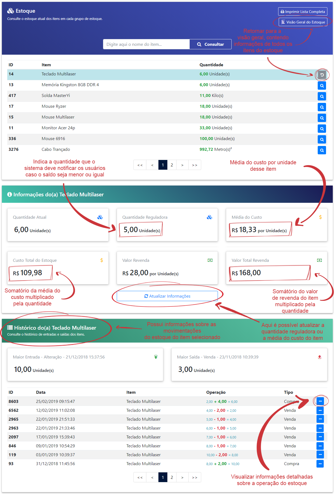Viewport: 336px width, 495px height.
Task: View details of history operation 8603
Action: [320, 401]
